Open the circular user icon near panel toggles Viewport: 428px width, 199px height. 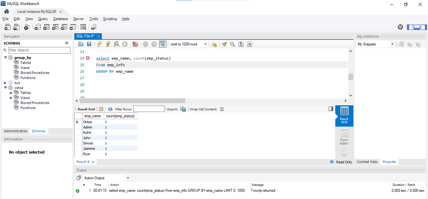pyautogui.click(x=400, y=27)
